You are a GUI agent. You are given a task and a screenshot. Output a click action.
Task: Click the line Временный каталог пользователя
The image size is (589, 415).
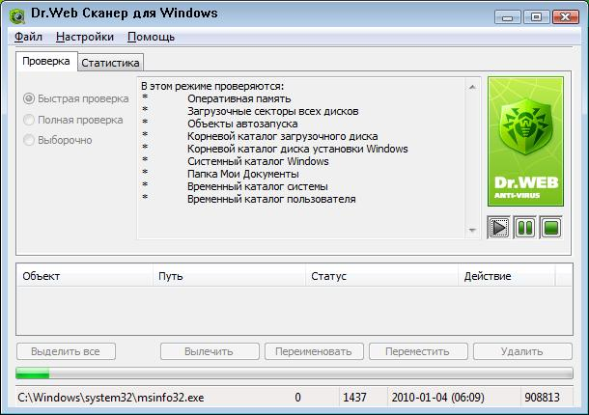271,199
